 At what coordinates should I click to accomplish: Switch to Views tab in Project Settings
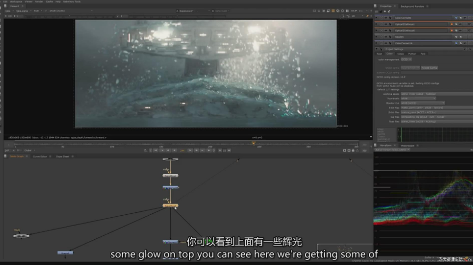(400, 54)
